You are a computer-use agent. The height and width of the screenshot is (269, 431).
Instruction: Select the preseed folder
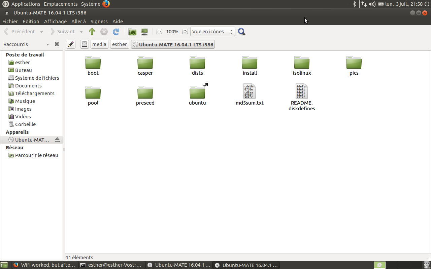click(x=145, y=96)
